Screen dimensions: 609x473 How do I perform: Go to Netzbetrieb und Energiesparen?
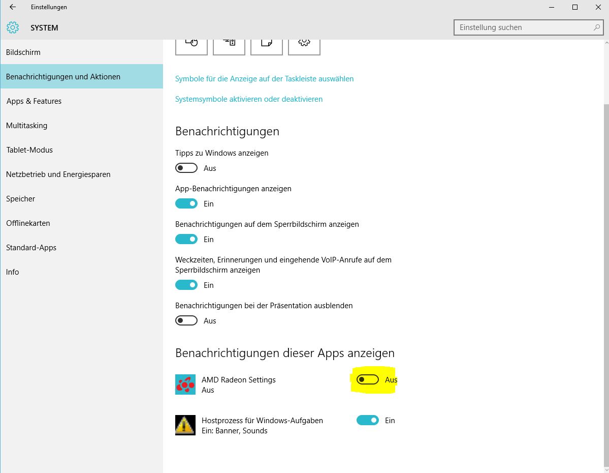click(58, 174)
